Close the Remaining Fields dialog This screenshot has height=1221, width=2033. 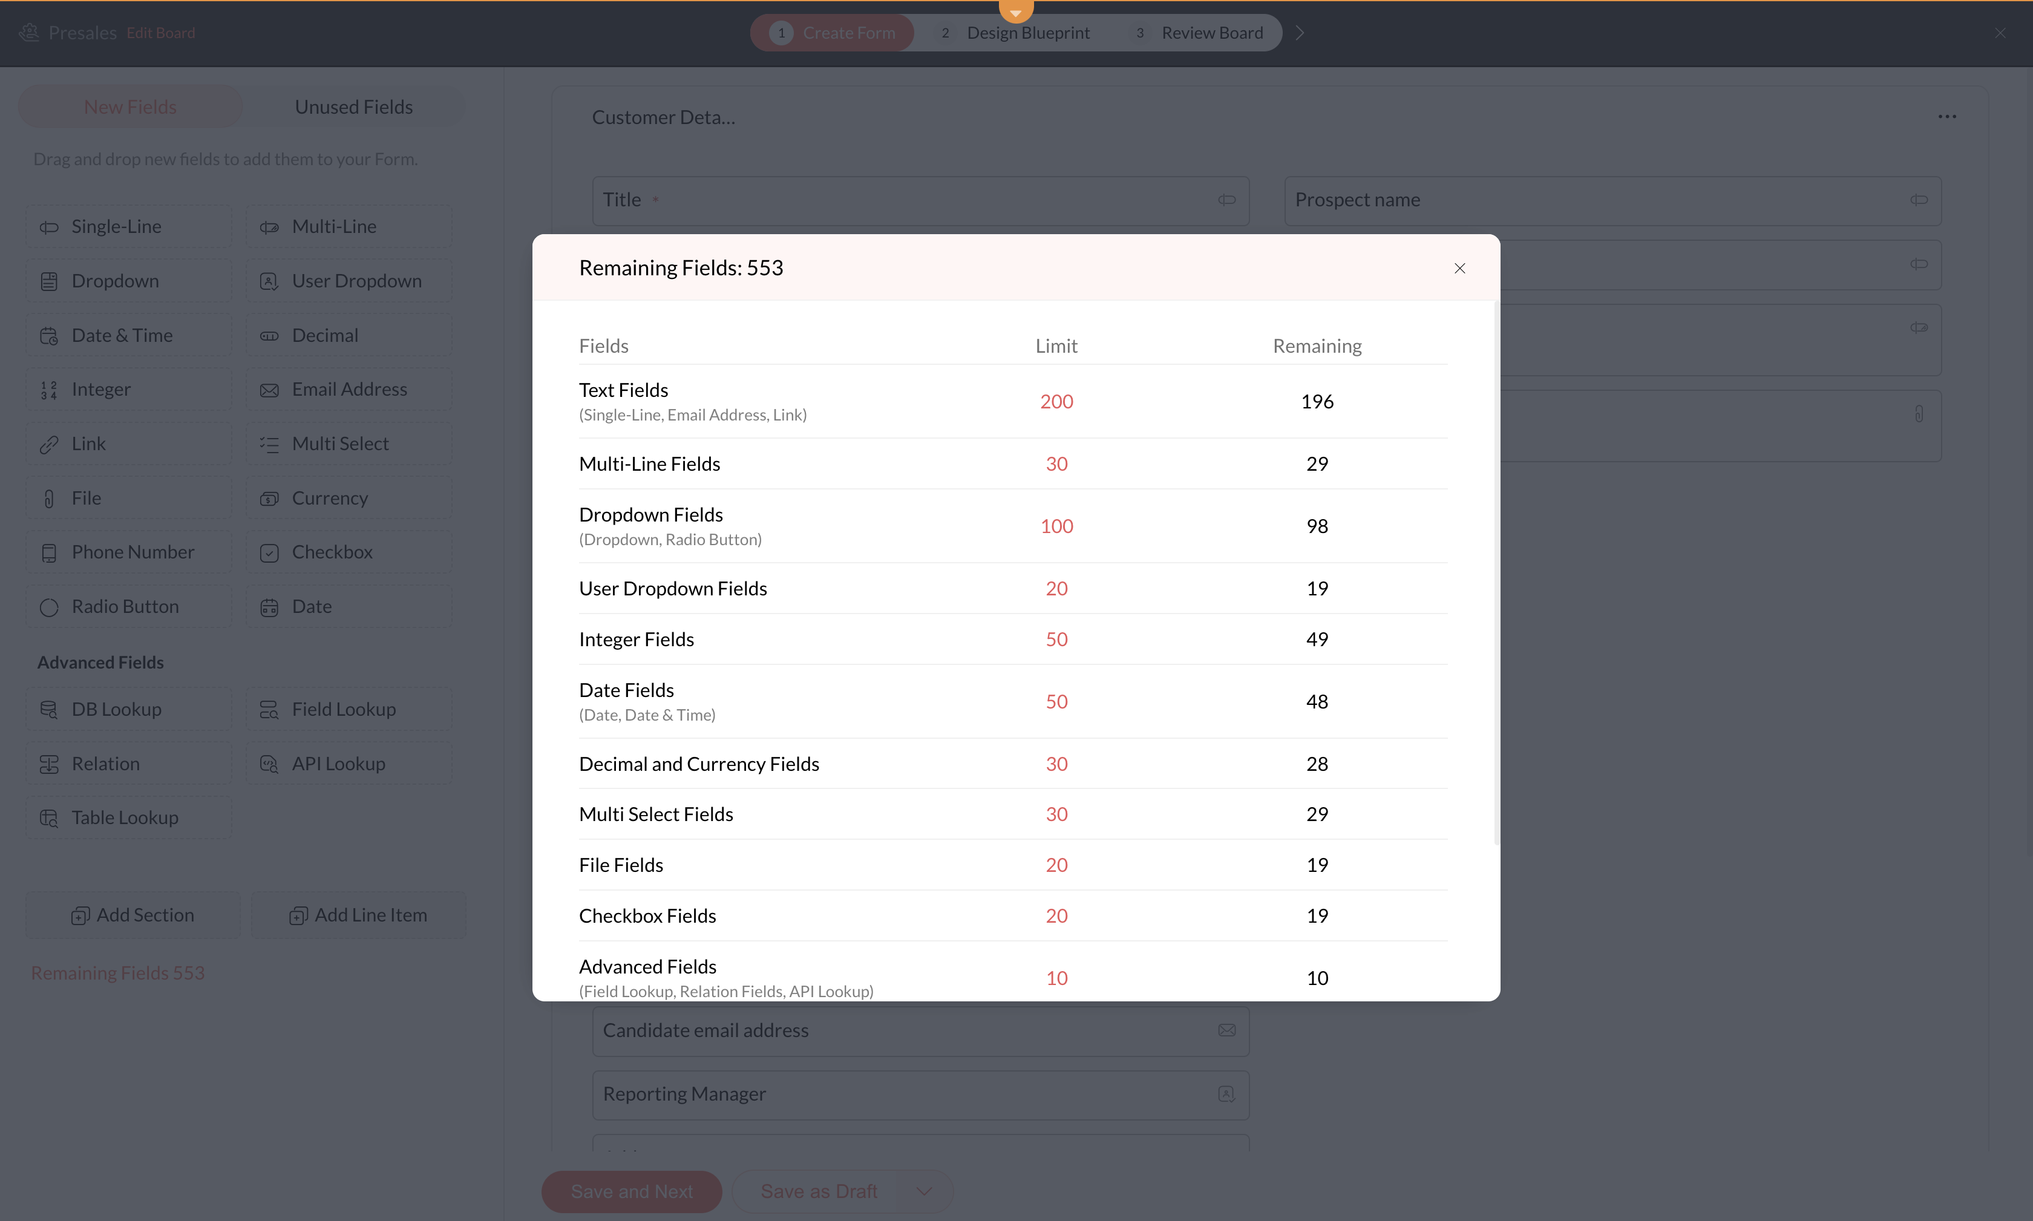[1459, 268]
